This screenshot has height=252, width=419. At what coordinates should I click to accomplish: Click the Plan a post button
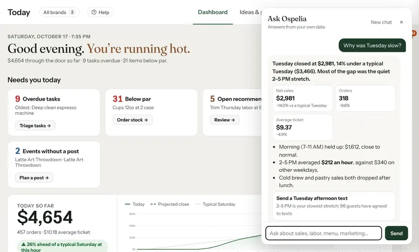coord(34,178)
